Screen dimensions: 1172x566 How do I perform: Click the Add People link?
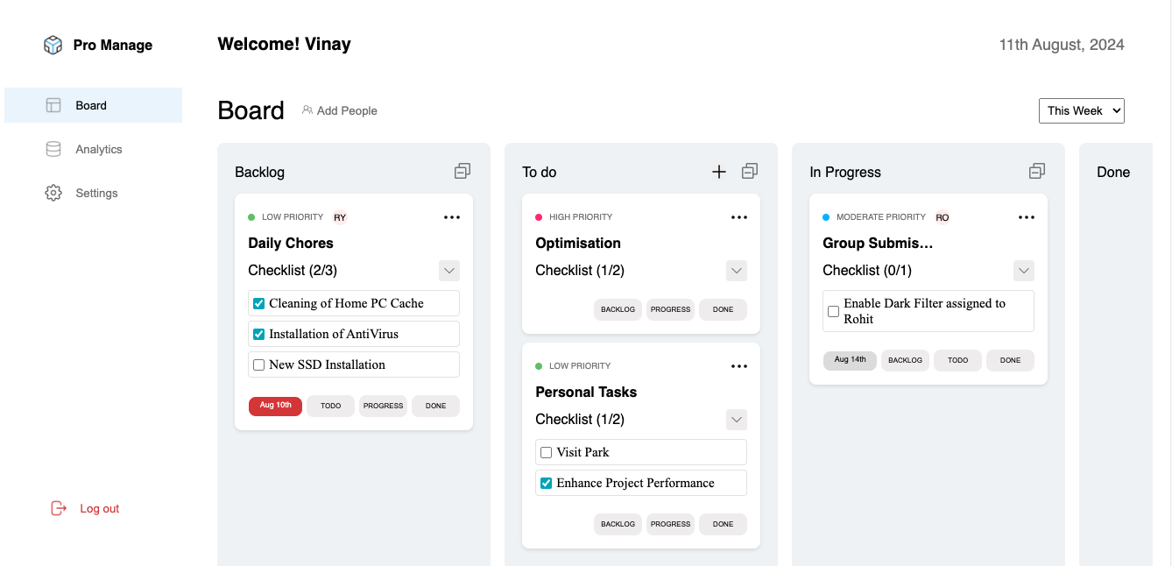pos(340,110)
